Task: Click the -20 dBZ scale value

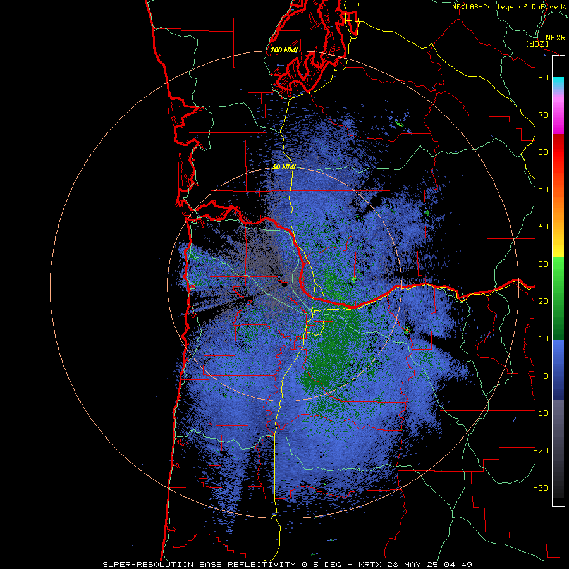Action: (541, 451)
